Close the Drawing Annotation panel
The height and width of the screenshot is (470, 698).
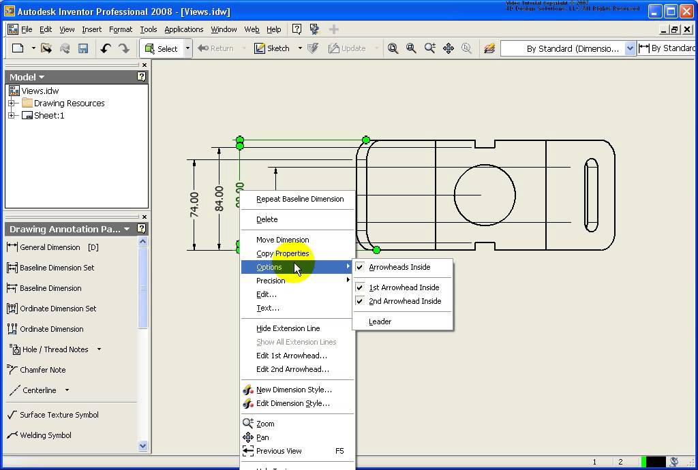point(145,217)
